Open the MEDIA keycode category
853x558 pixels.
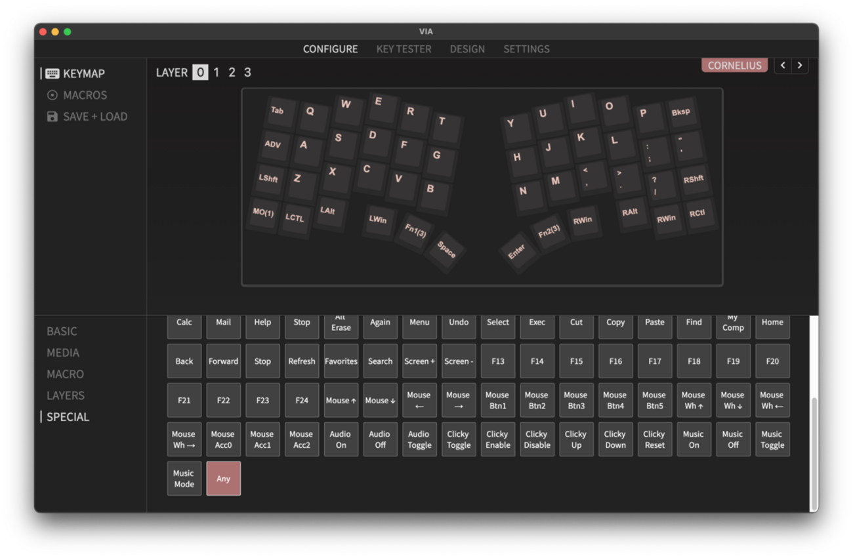pos(63,353)
